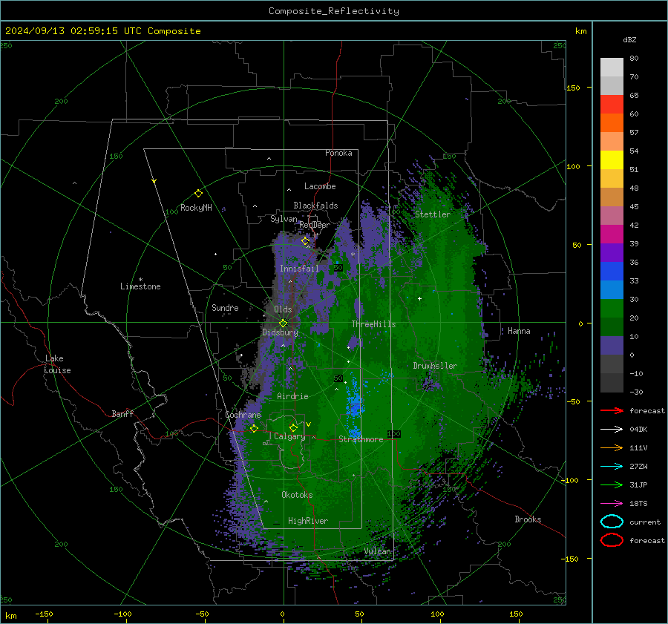Click the Hanna town label
The width and height of the screenshot is (668, 624).
tap(519, 331)
